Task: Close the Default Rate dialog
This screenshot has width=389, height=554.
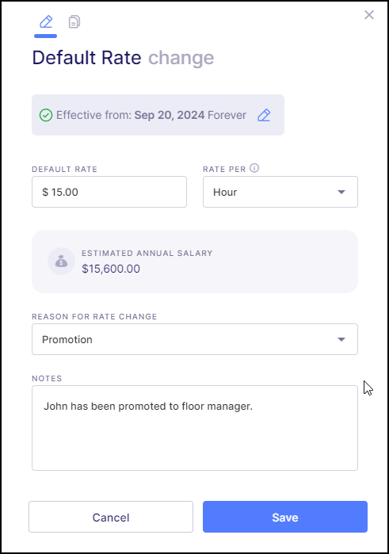Action: 369,15
